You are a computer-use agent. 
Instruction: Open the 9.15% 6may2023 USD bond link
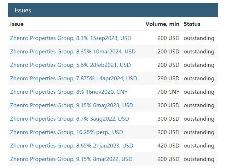(x=72, y=105)
